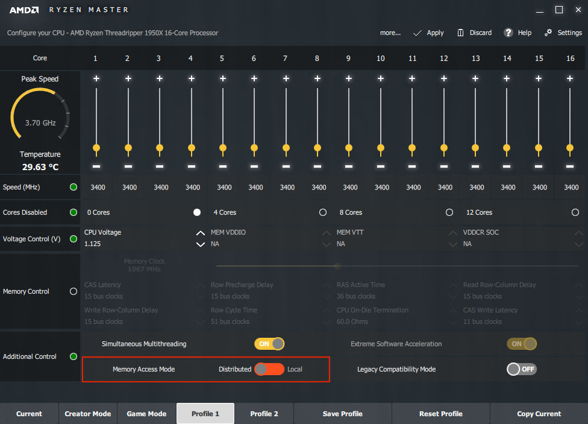Viewport: 588px width, 424px height.
Task: Open Settings via gear icon
Action: coord(548,33)
